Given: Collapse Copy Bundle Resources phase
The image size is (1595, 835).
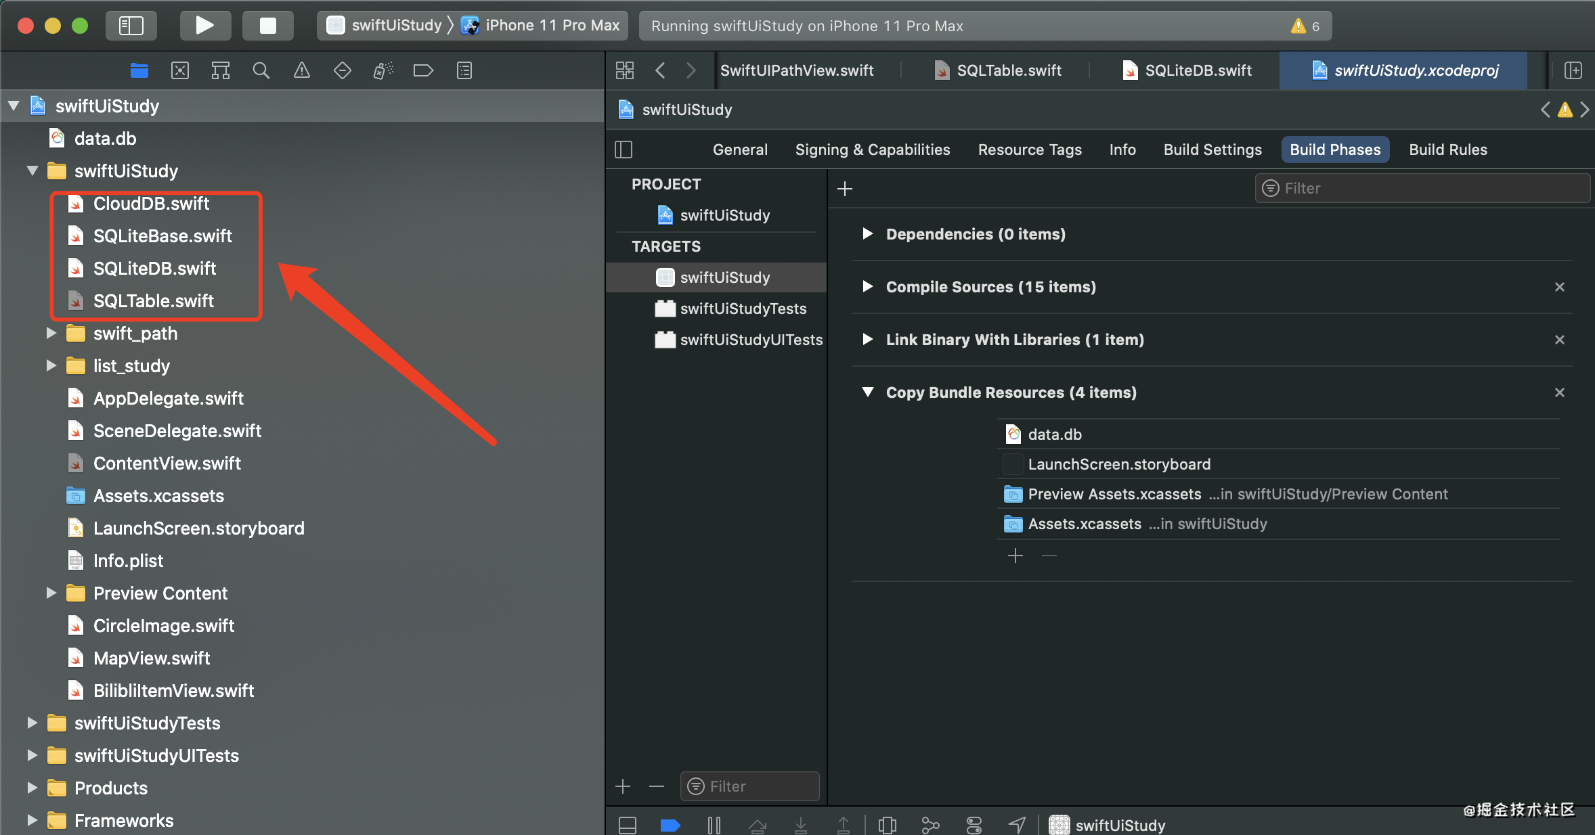Looking at the screenshot, I should pos(867,392).
